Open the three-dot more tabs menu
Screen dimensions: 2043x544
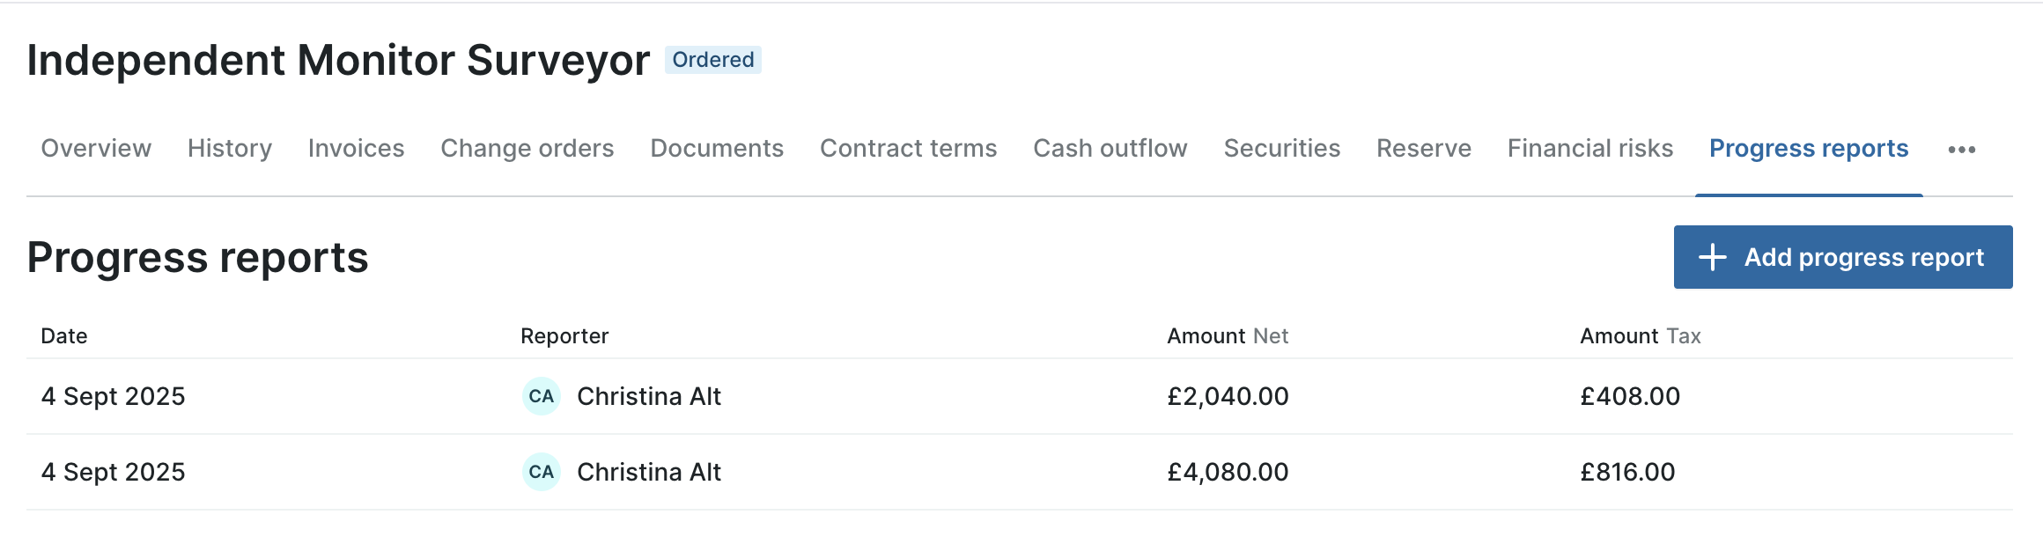tap(1961, 150)
